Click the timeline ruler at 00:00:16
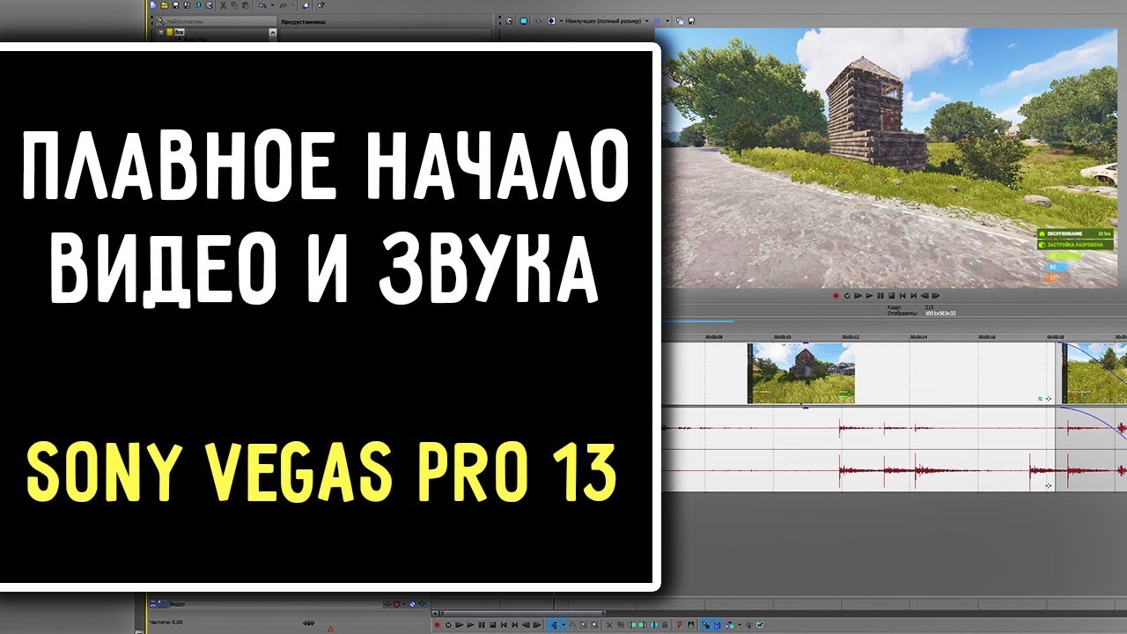The width and height of the screenshot is (1127, 634). (988, 336)
